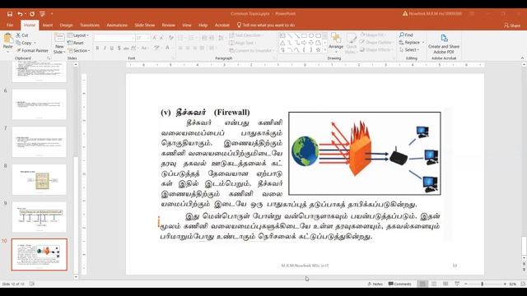The width and height of the screenshot is (527, 296).
Task: Collapse the ribbon
Action: point(522,58)
